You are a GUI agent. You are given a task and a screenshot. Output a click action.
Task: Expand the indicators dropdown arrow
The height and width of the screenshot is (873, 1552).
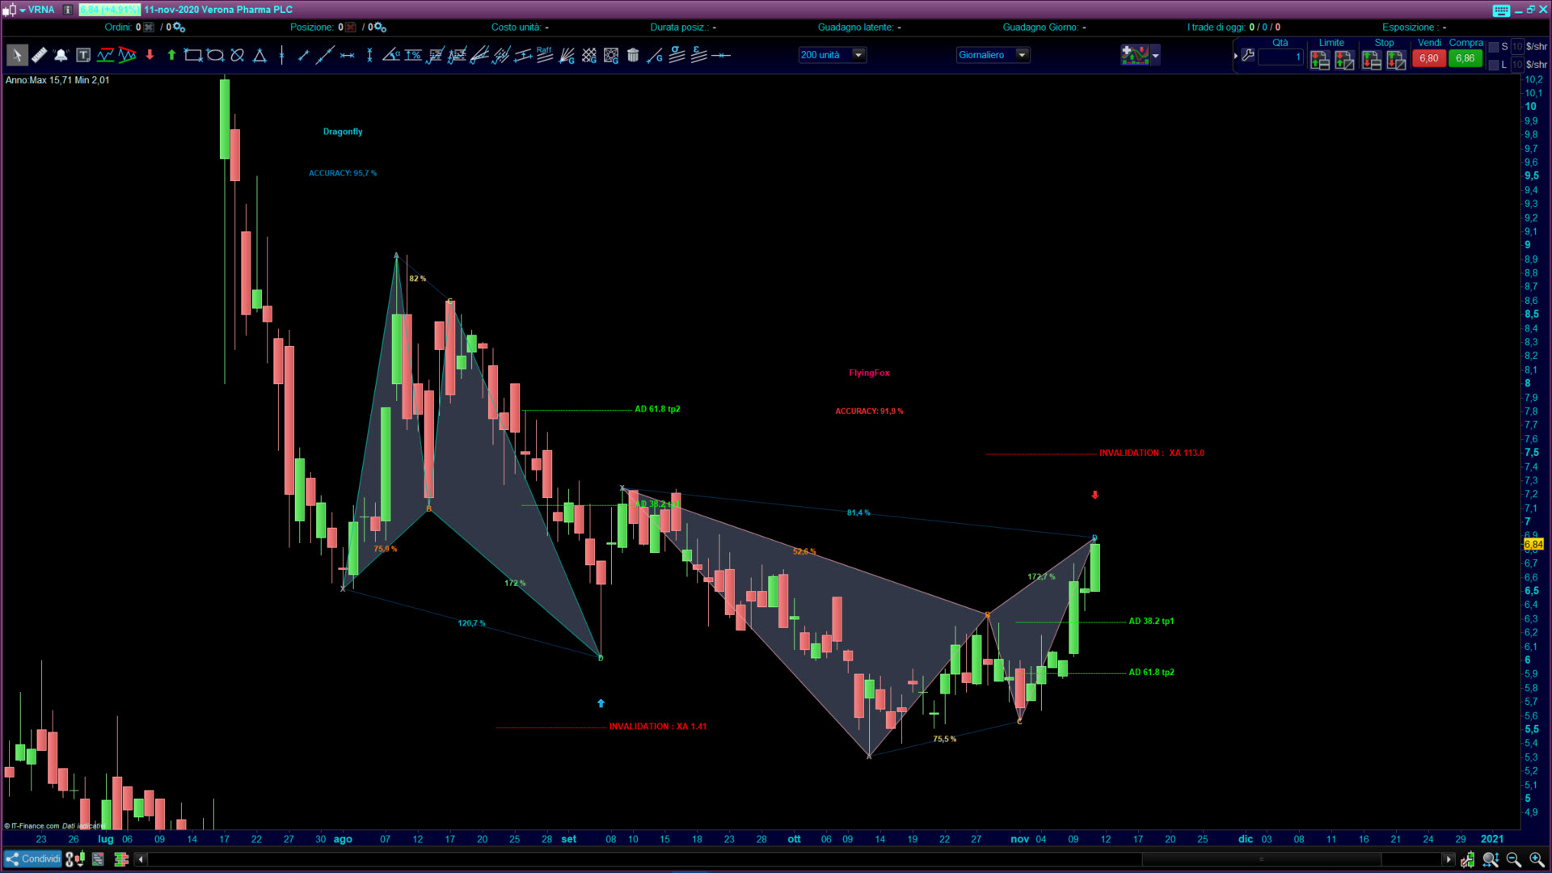[1156, 55]
